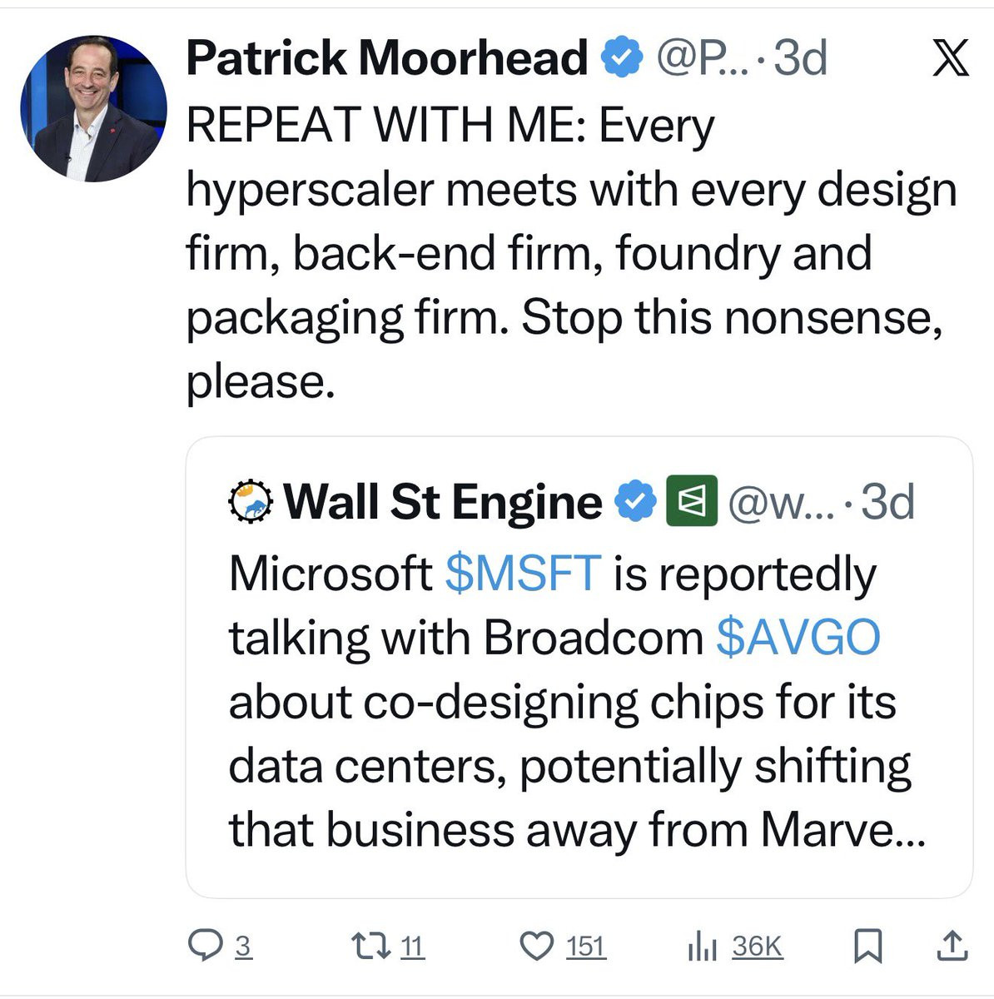Open the $AVGO cashtag link
The height and width of the screenshot is (999, 994).
point(798,638)
